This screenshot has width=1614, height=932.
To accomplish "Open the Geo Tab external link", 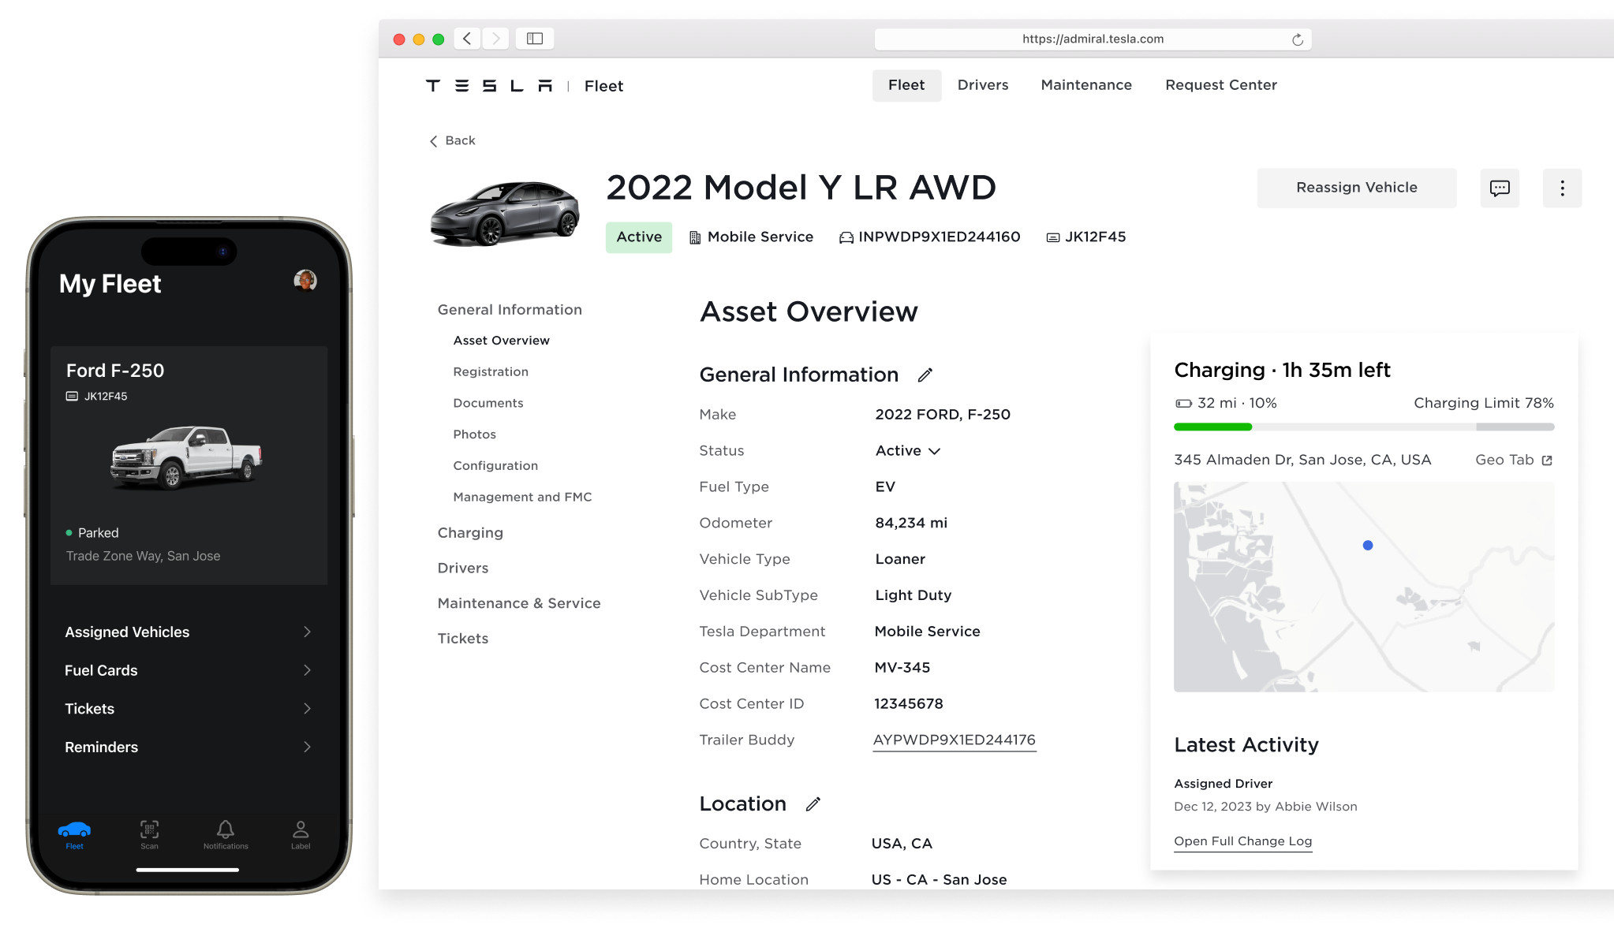I will [1514, 460].
